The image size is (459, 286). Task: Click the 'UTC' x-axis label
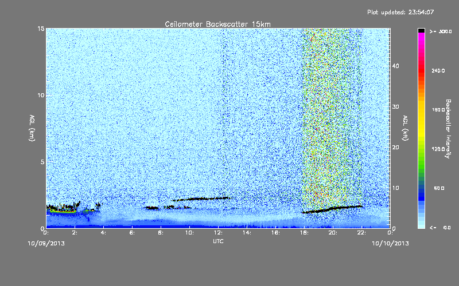[x=218, y=241]
